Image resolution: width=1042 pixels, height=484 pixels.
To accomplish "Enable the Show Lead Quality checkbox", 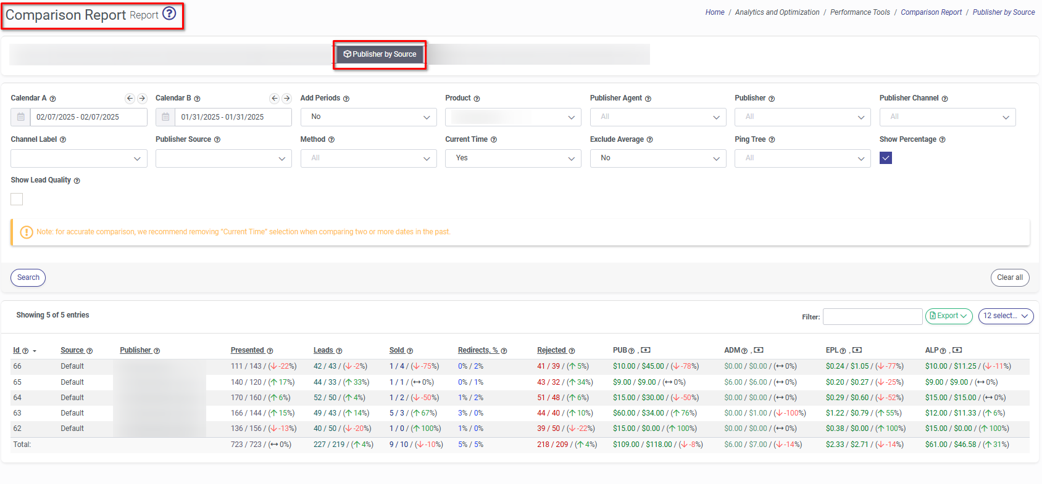I will [x=17, y=199].
